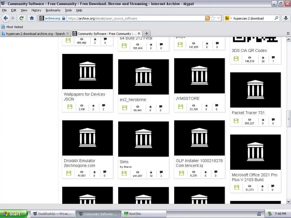
Task: Open the Packet Tracer 731 link
Action: 248,112
